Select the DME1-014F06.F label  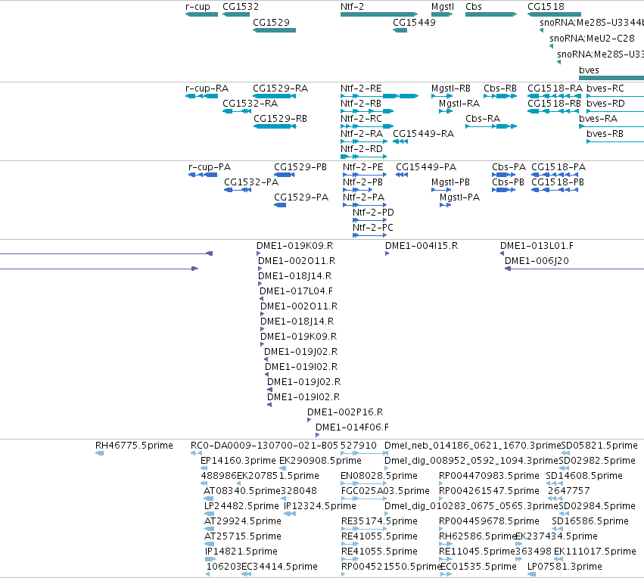coord(352,427)
